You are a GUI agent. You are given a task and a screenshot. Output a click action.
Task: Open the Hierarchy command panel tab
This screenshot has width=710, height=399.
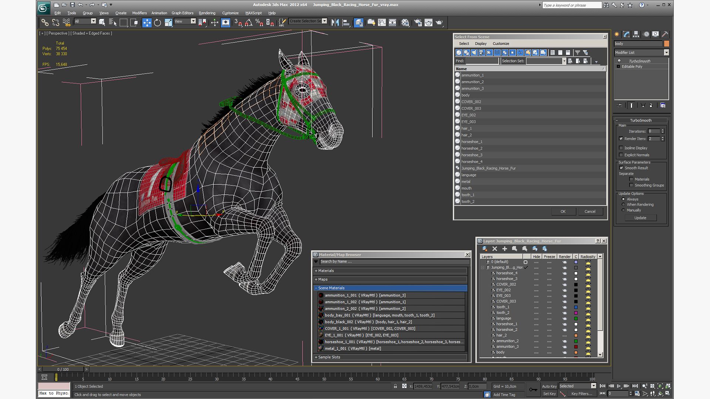click(x=636, y=34)
